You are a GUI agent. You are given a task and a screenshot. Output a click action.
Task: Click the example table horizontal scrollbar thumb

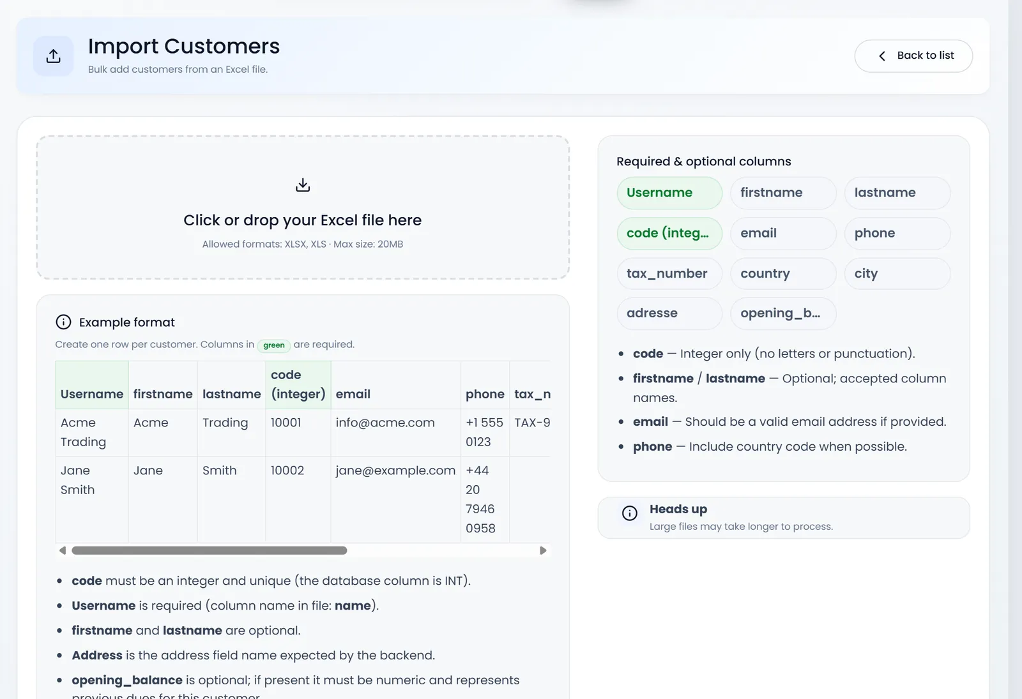click(210, 550)
